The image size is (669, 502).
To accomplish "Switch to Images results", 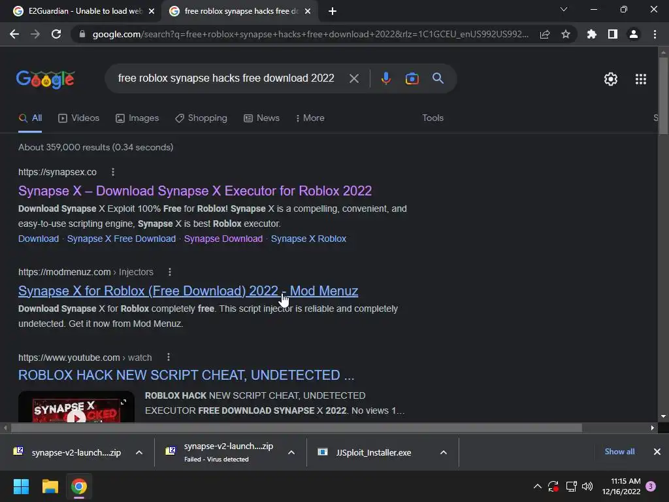I will pyautogui.click(x=137, y=118).
